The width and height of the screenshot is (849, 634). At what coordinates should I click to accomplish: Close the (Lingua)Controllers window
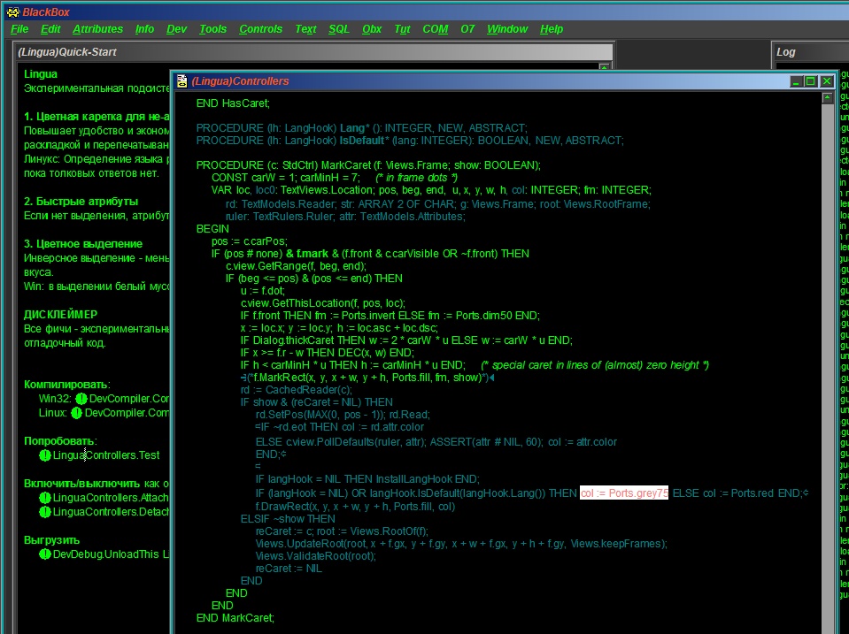pyautogui.click(x=827, y=81)
